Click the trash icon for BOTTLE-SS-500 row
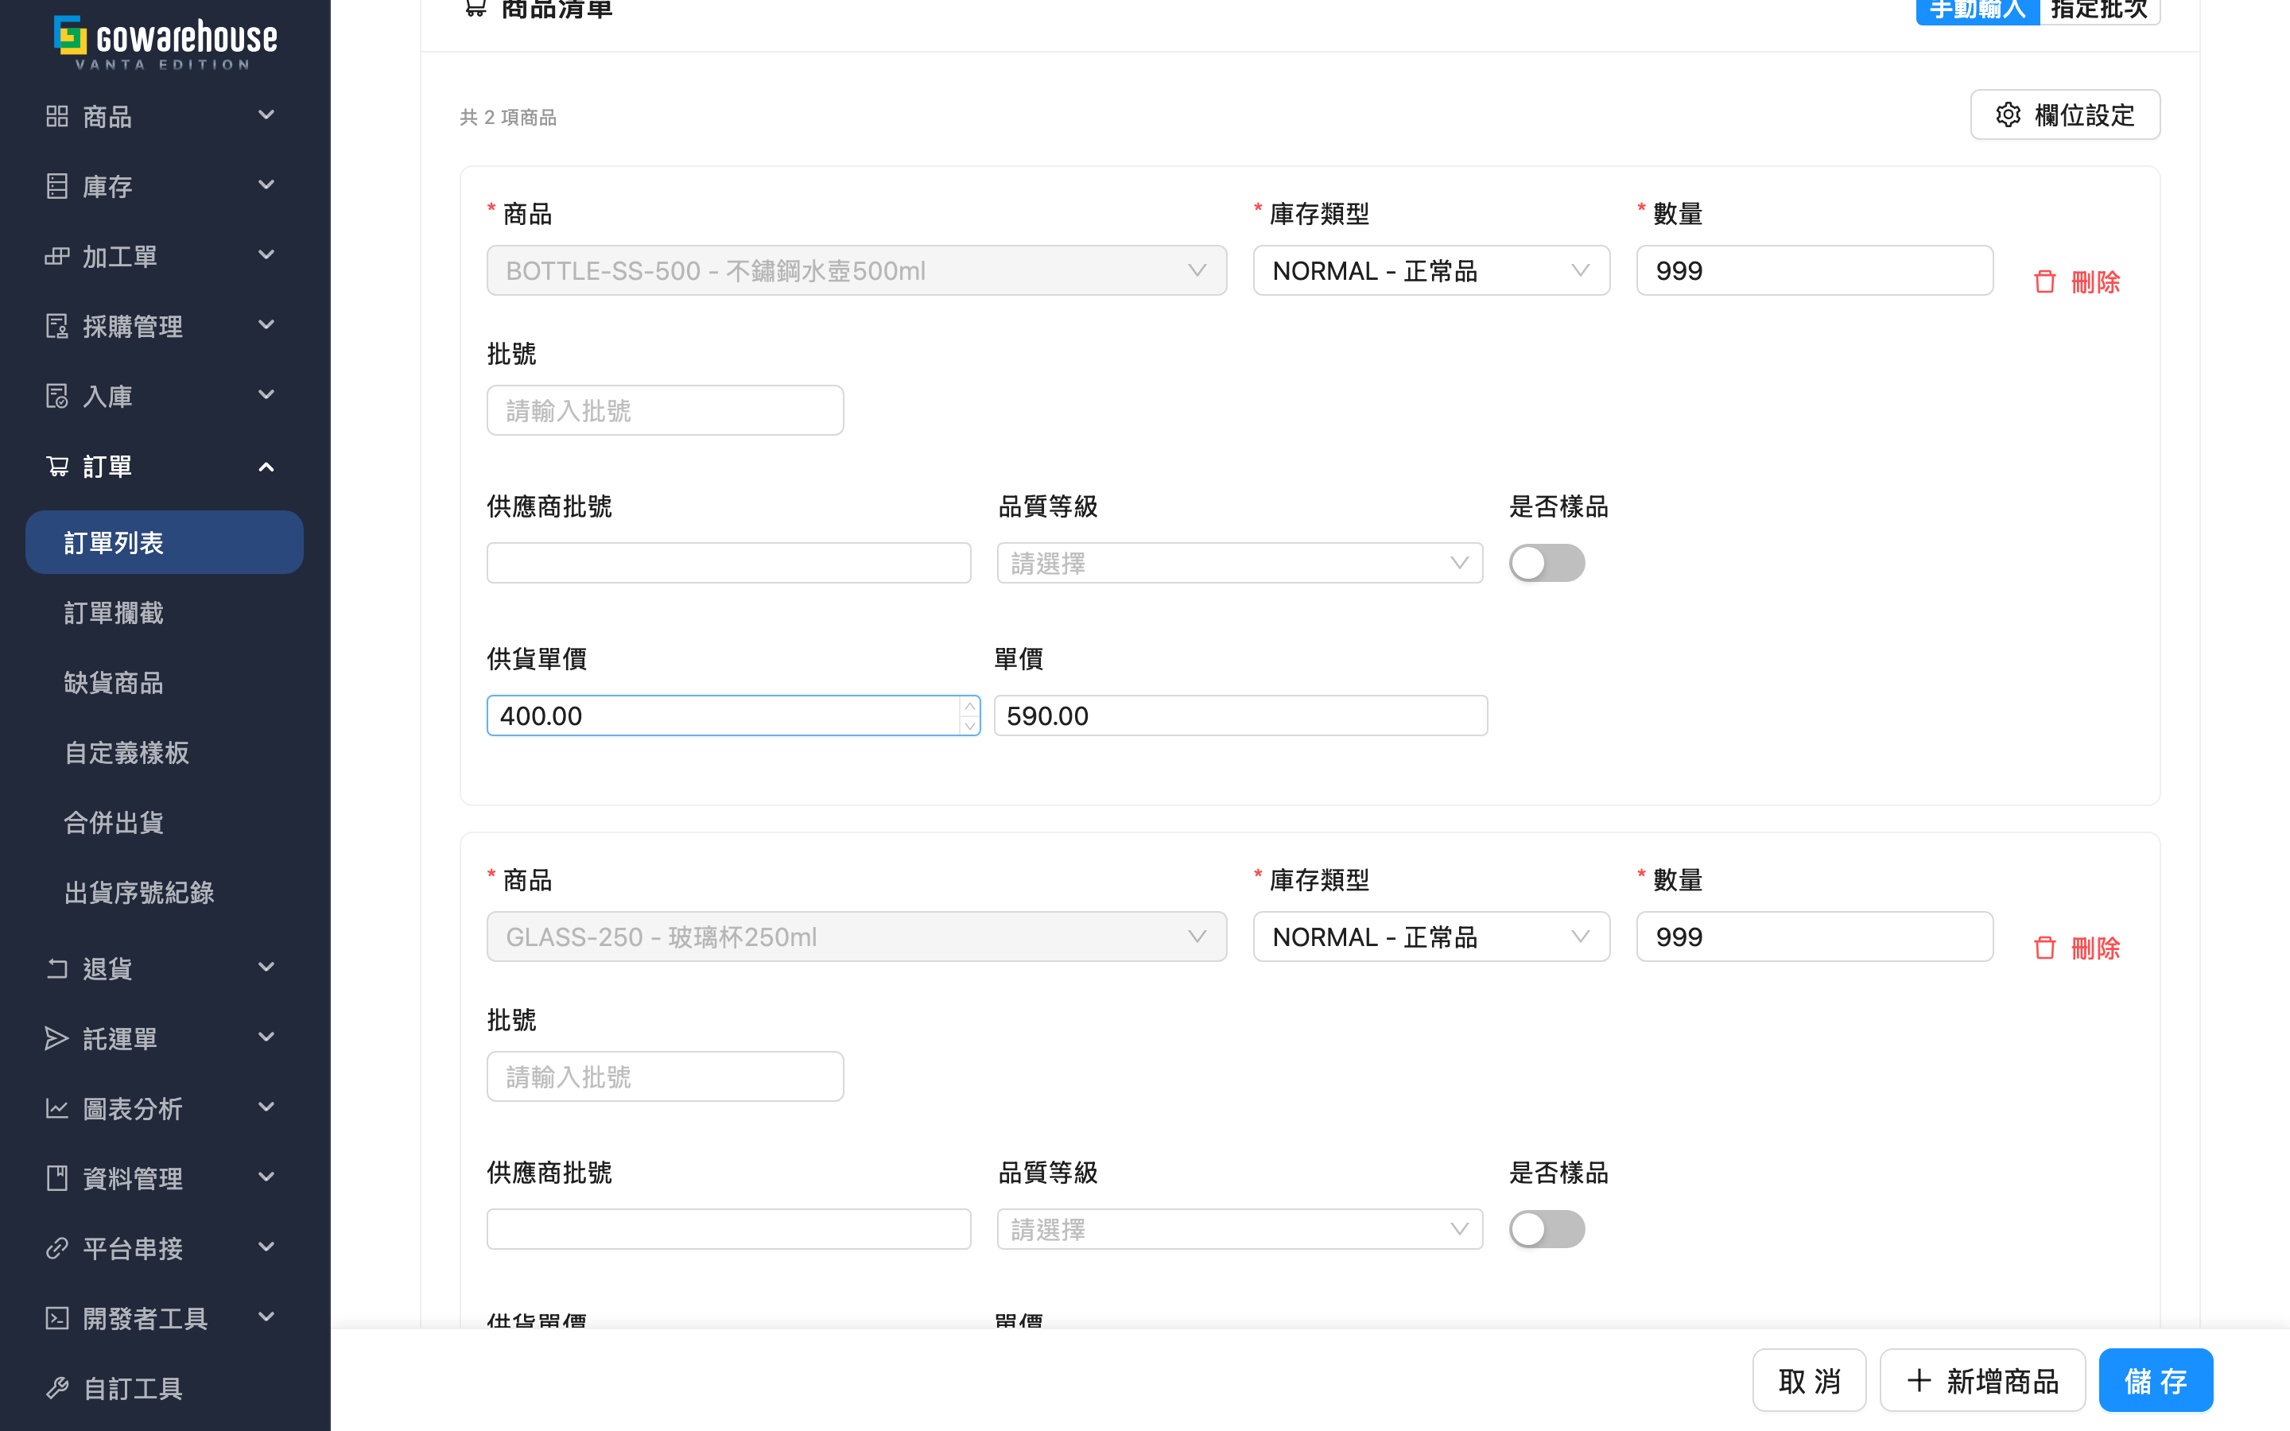This screenshot has width=2290, height=1431. point(2044,282)
